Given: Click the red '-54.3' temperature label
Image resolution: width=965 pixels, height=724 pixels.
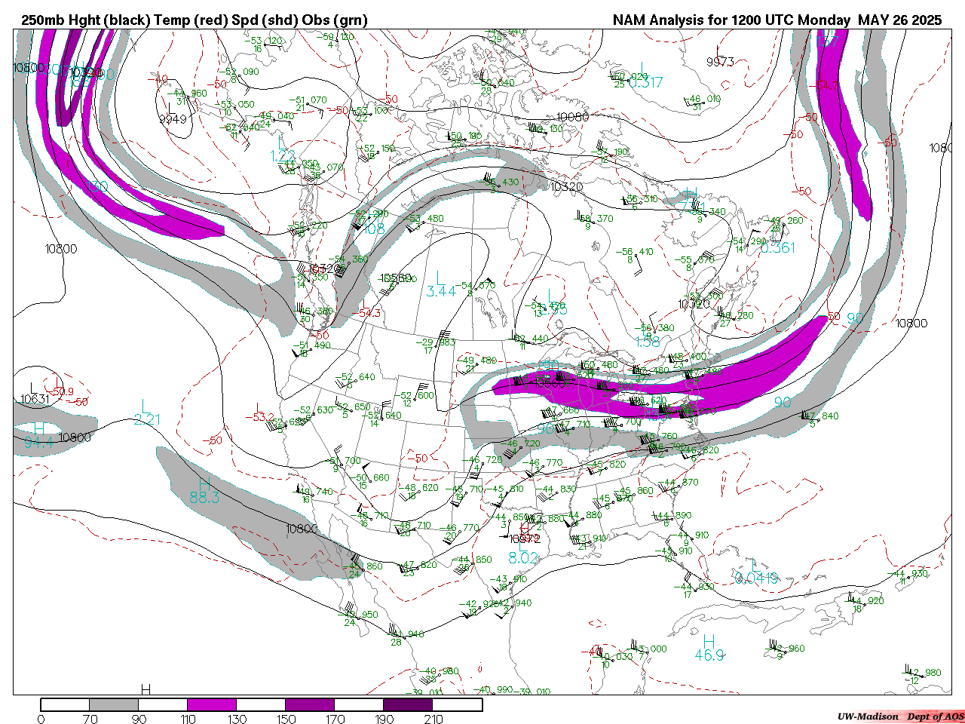Looking at the screenshot, I should pos(368,312).
